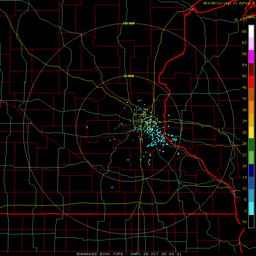The image size is (256, 256).
Task: Click the ENHANCED ECHO TOPS title text
Action: click(100, 254)
